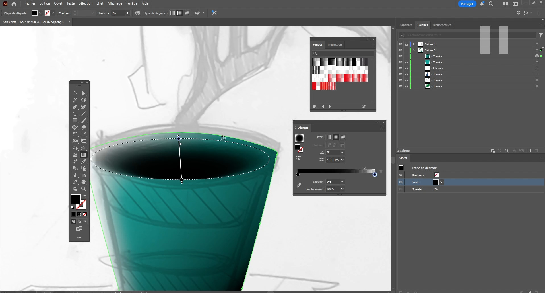
Task: Select the Scale tool
Action: coord(84,134)
